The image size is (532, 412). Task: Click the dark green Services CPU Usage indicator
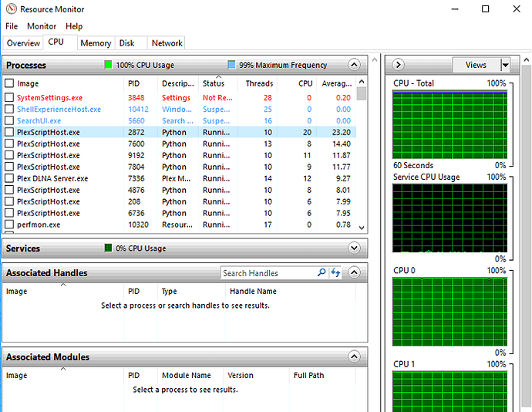coord(108,248)
